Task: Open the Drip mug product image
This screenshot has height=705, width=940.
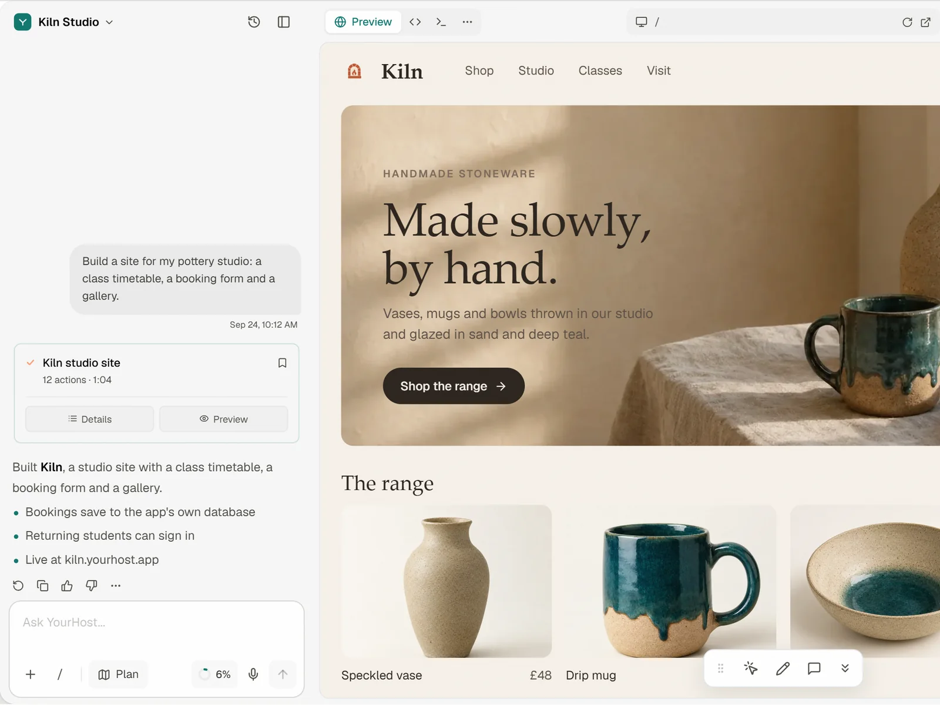Action: point(670,581)
